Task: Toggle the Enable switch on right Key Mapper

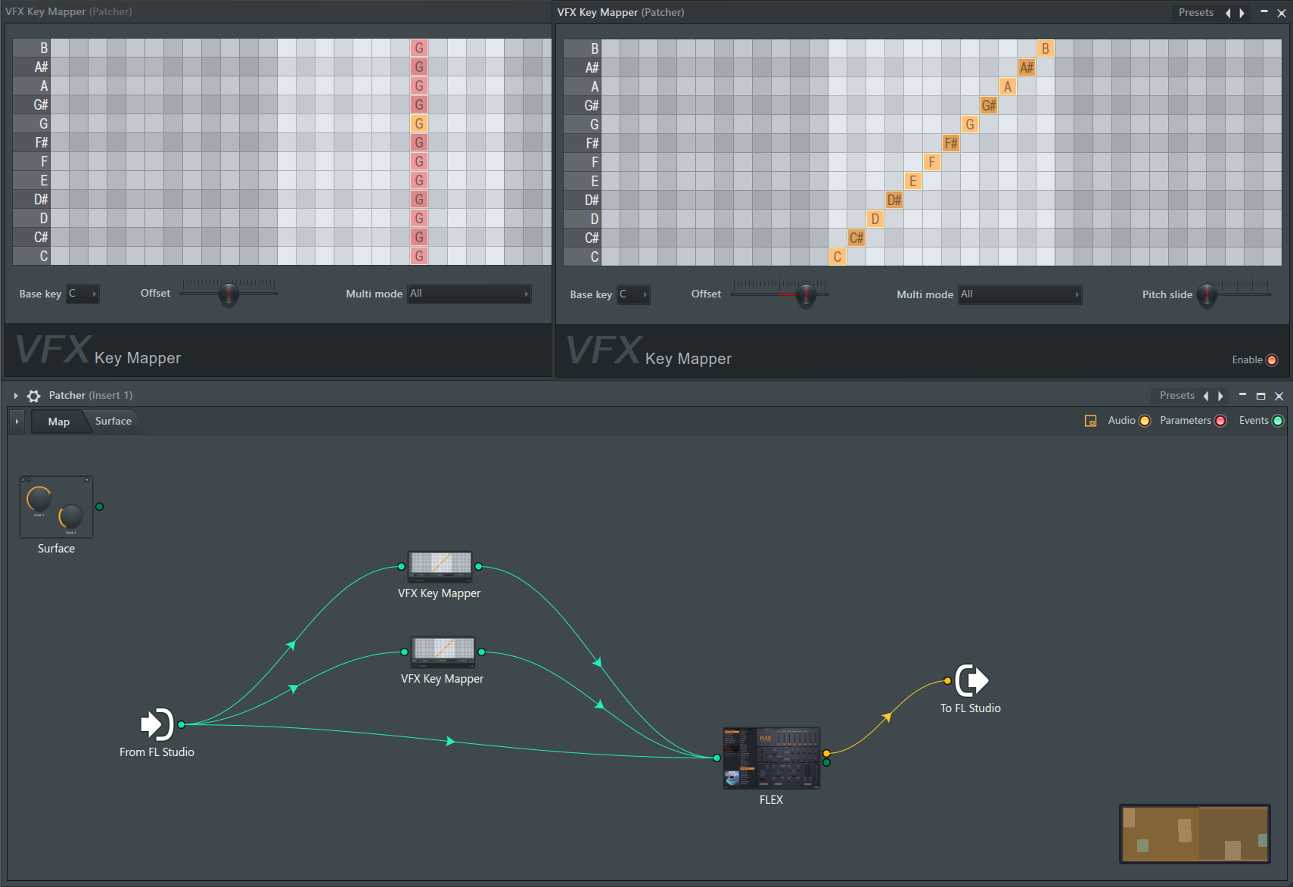Action: coord(1272,360)
